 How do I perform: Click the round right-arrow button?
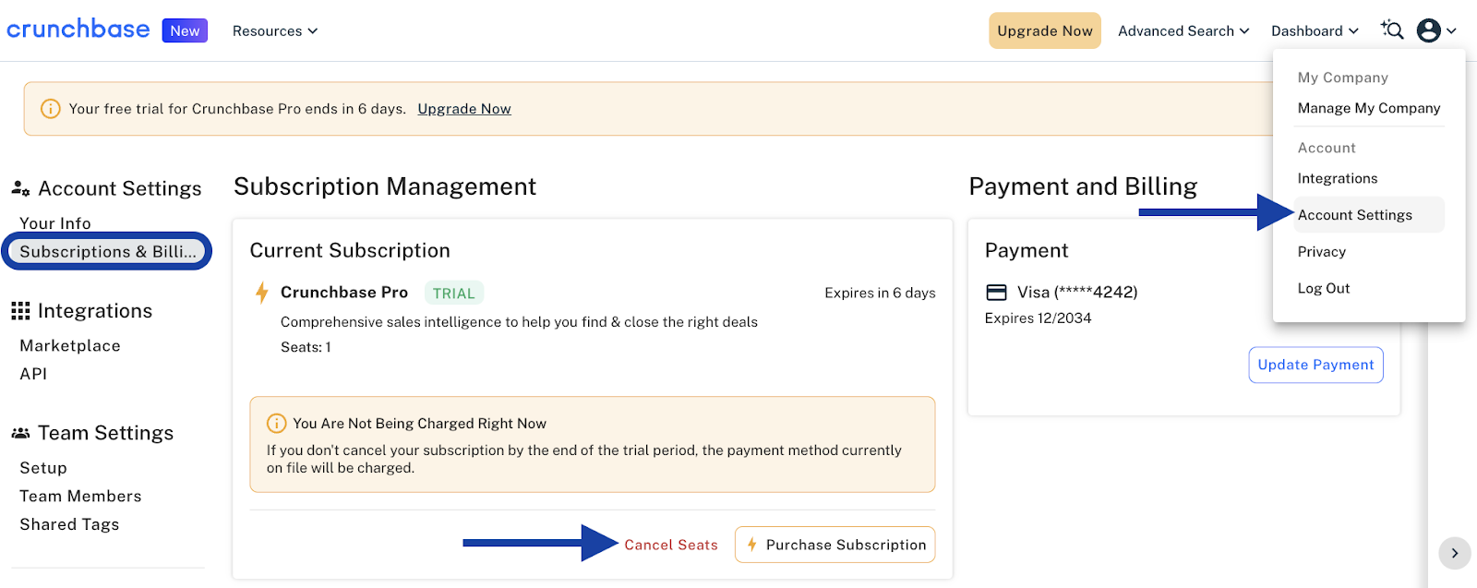coord(1455,553)
